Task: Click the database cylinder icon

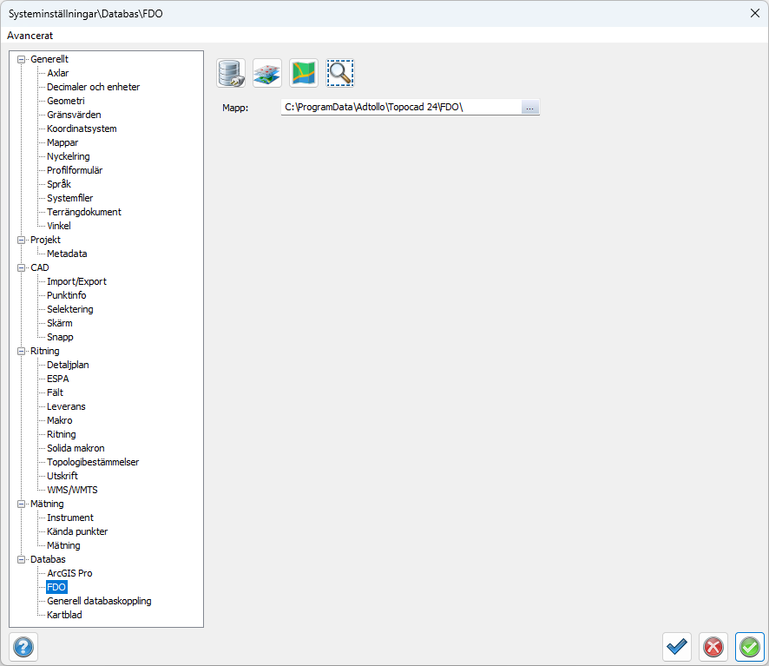Action: 231,73
